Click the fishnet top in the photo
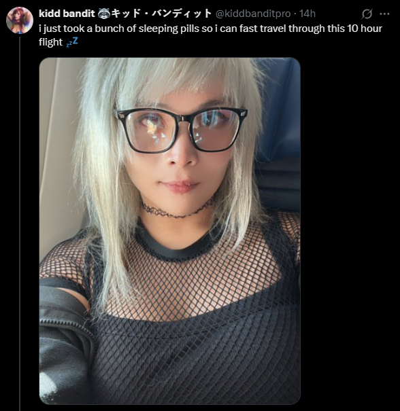Screen dimensions: 400x411 tap(195, 309)
